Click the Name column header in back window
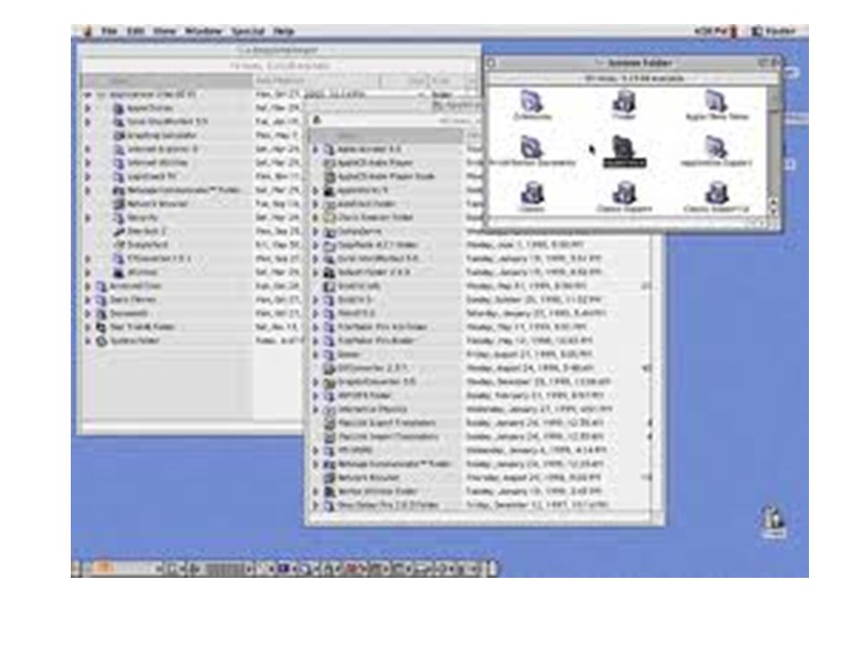 click(167, 82)
